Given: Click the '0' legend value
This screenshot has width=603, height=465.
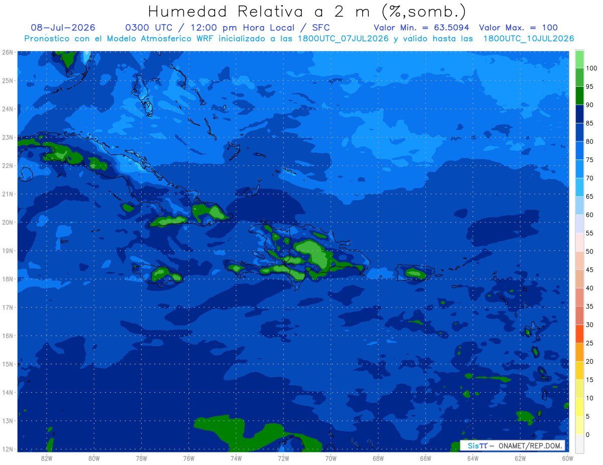Looking at the screenshot, I should 588,435.
